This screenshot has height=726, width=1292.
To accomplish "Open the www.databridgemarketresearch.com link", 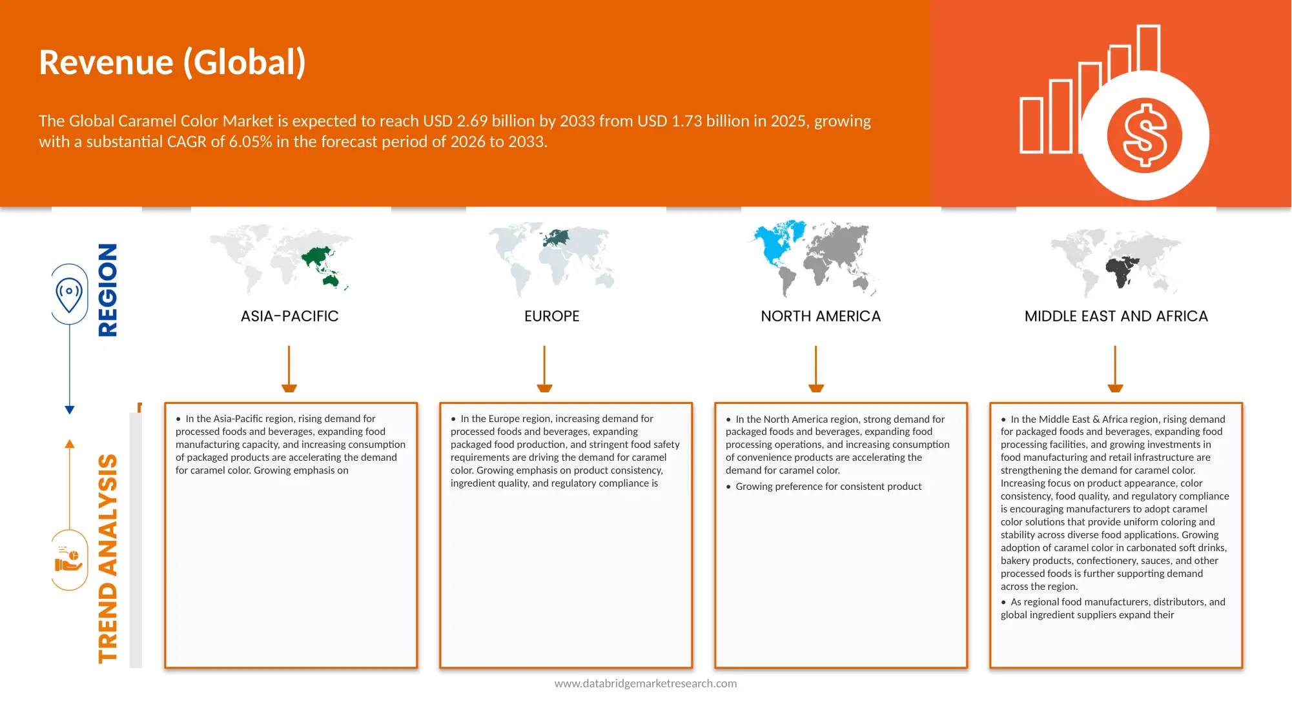I will click(x=646, y=683).
